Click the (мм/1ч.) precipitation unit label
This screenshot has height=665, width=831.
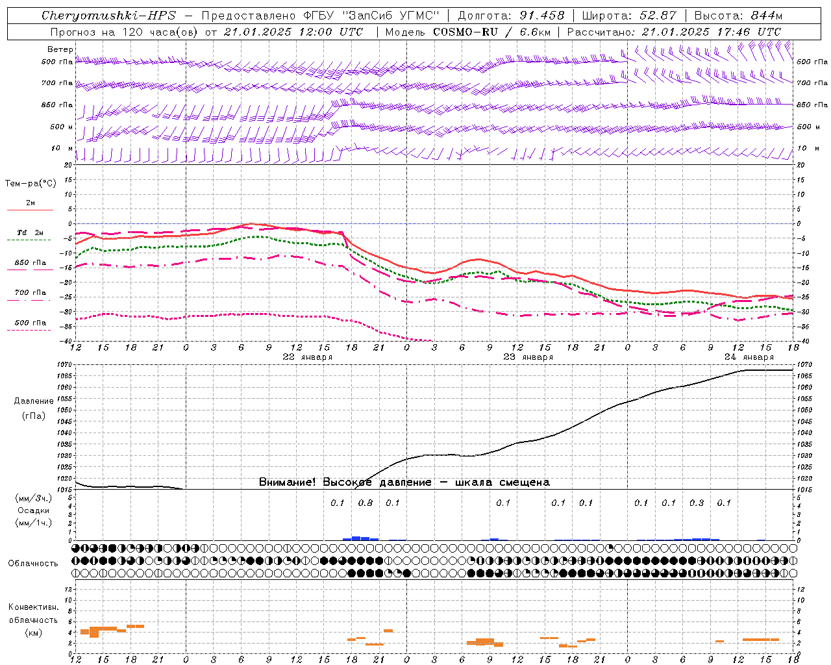tap(34, 523)
